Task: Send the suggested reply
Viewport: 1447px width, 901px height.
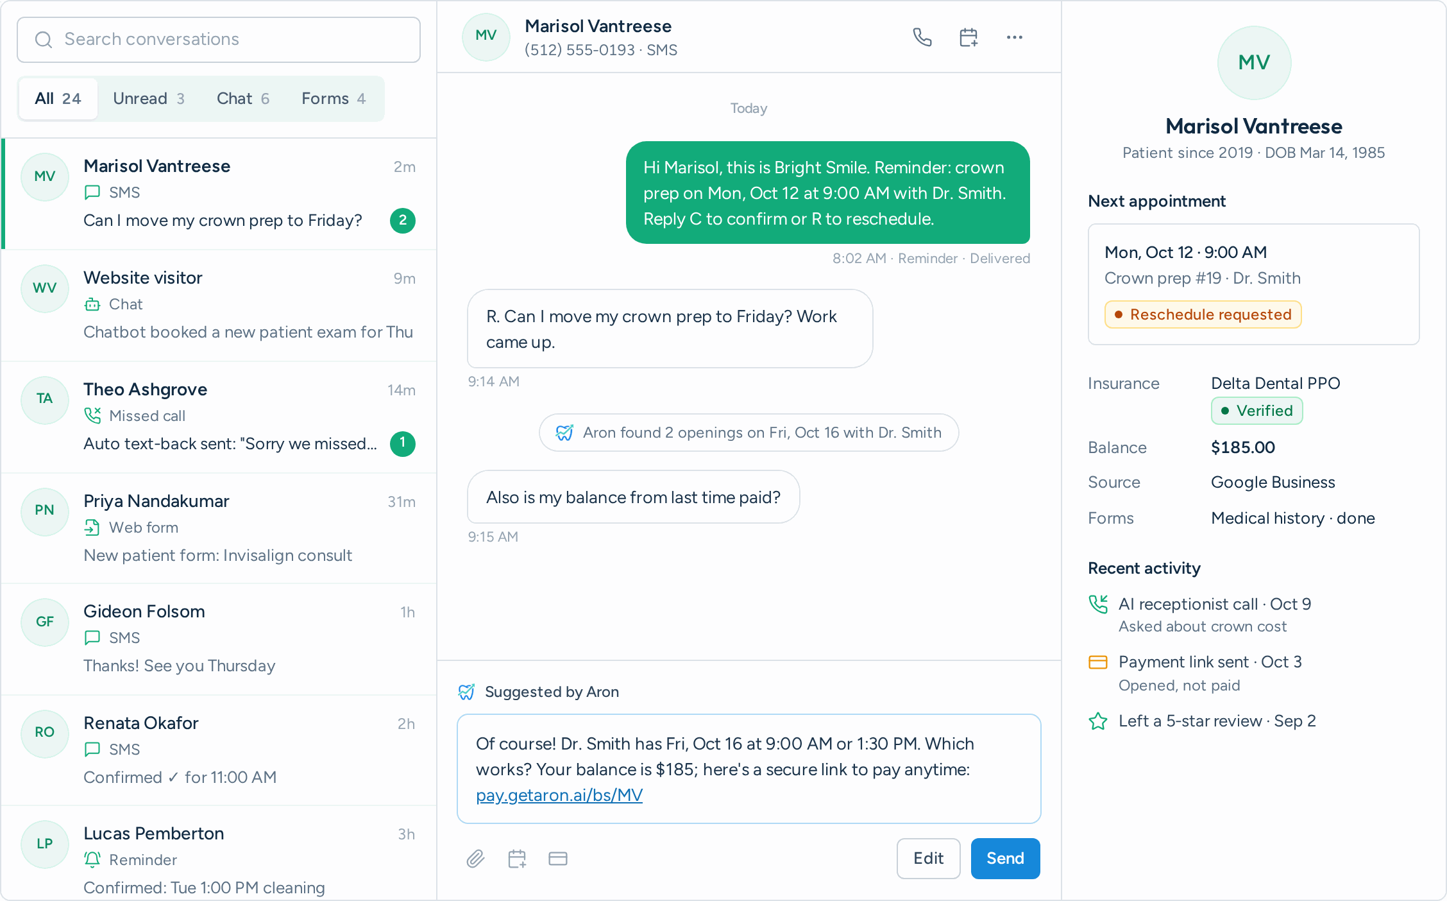Action: coord(1005,858)
